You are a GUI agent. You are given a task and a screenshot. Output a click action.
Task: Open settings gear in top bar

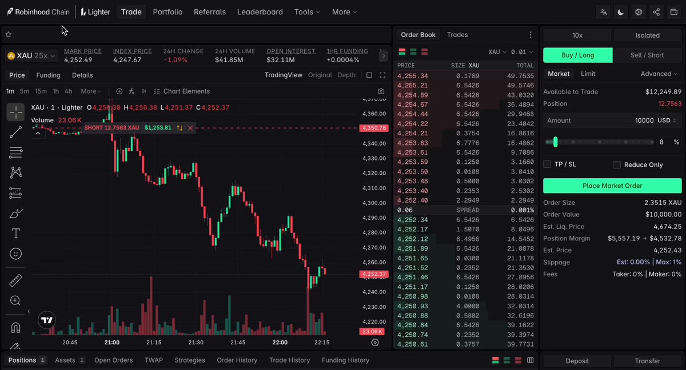point(639,12)
